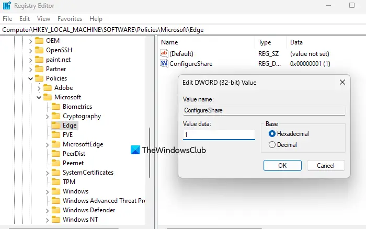Expand the Windows key
This screenshot has height=229, width=366.
47,192
